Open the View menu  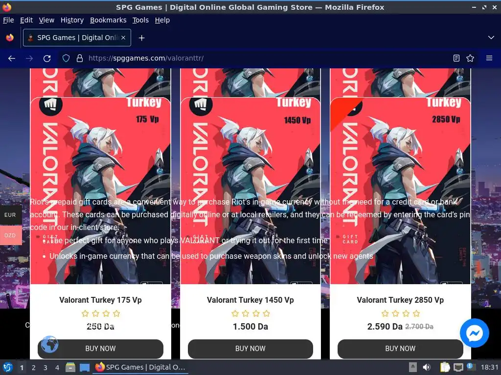tap(46, 20)
